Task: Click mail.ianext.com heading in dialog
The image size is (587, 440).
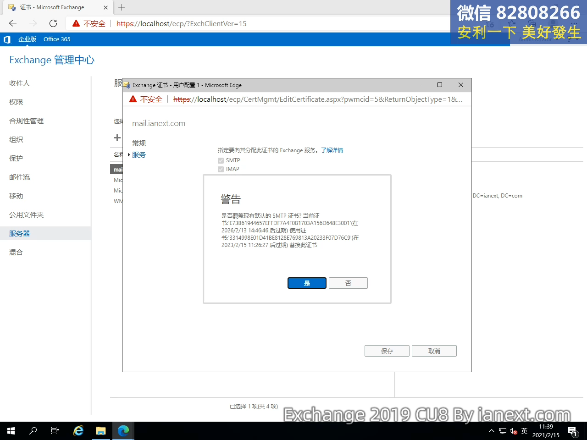Action: pyautogui.click(x=159, y=123)
